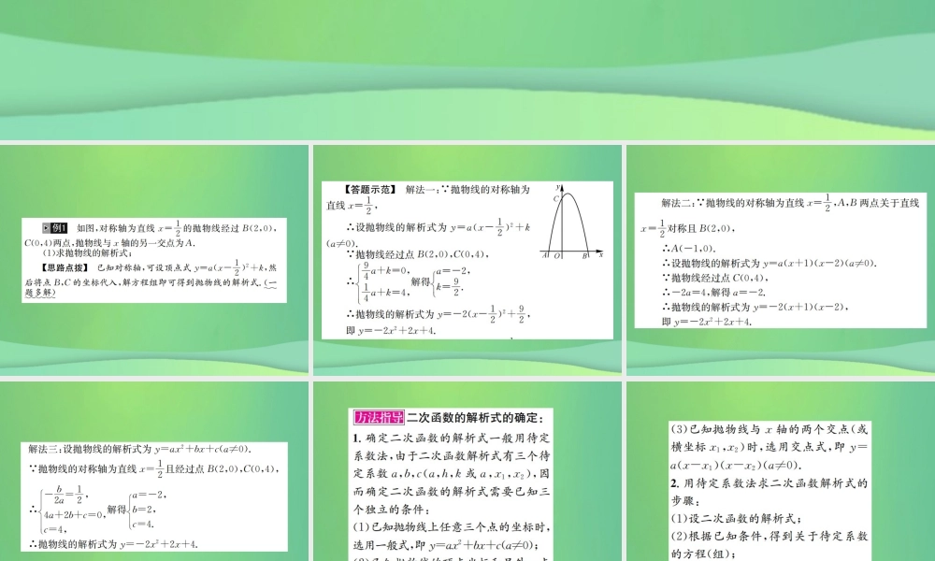Image resolution: width=935 pixels, height=561 pixels.
Task: Click the pink 方法指导 label
Action: (379, 417)
